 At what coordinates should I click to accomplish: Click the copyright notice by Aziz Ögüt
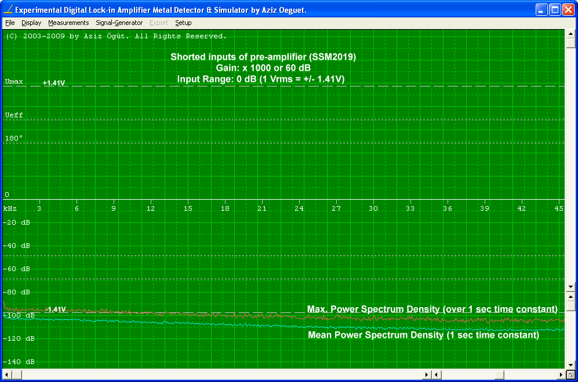pos(116,36)
